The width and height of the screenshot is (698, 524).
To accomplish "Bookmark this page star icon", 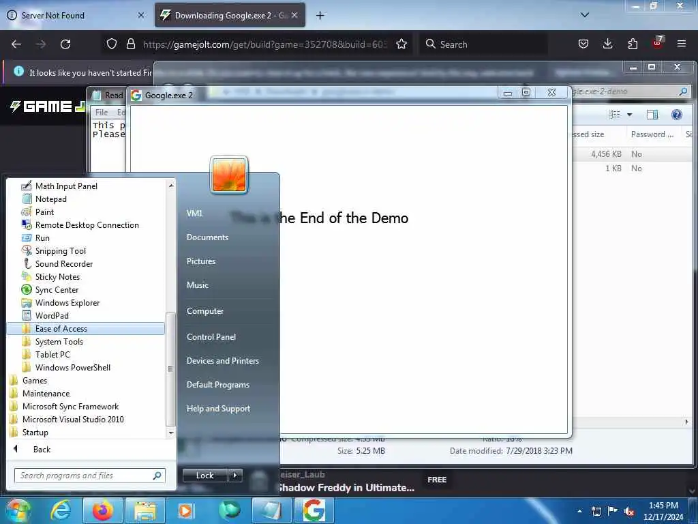I will click(x=401, y=44).
